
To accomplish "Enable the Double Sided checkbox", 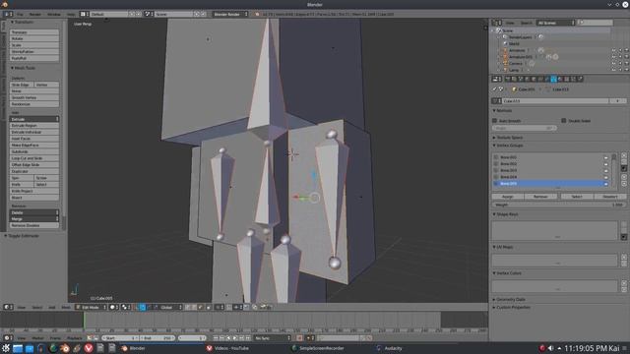I will point(564,120).
